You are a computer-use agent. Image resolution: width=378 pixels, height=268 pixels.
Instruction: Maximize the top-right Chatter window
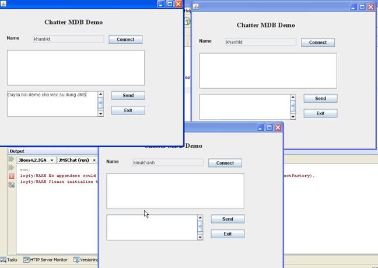tap(362, 7)
